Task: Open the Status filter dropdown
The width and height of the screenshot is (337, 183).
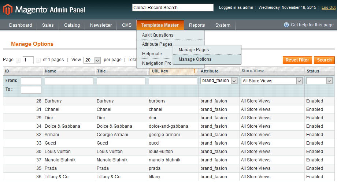Action: [x=319, y=81]
